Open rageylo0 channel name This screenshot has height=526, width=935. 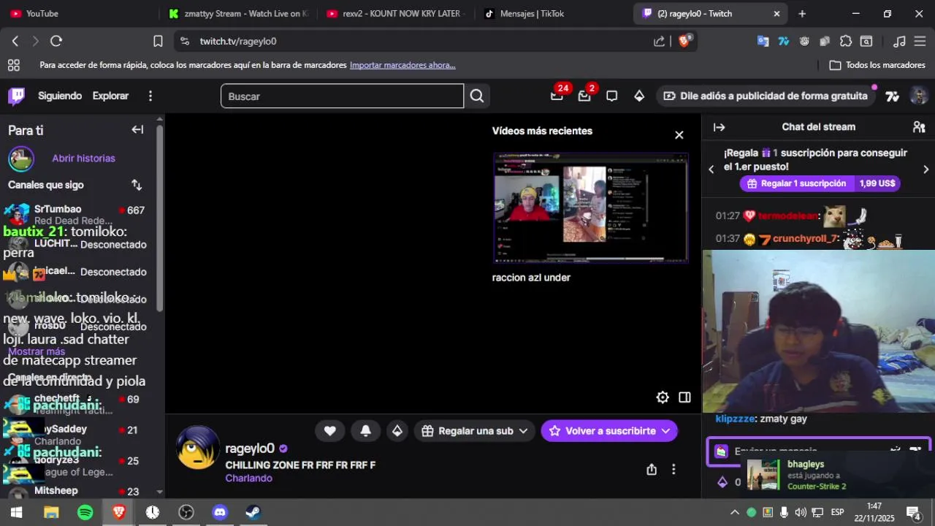[250, 449]
